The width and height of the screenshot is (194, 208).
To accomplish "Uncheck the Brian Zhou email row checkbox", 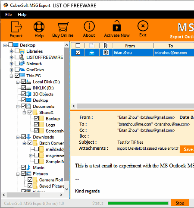I will tap(78, 53).
